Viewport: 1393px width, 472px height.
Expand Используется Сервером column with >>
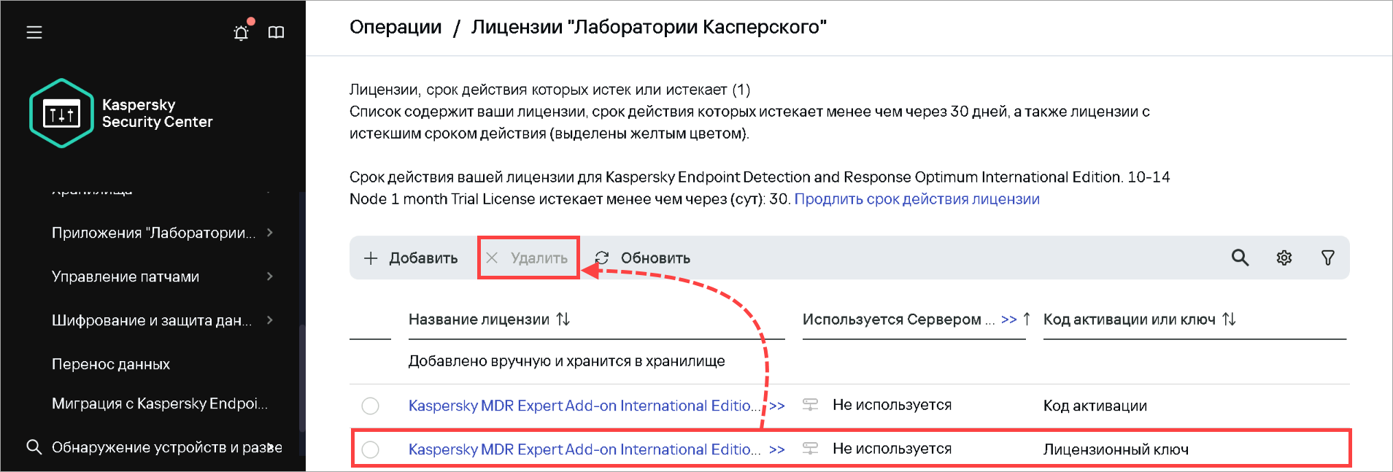click(1009, 320)
